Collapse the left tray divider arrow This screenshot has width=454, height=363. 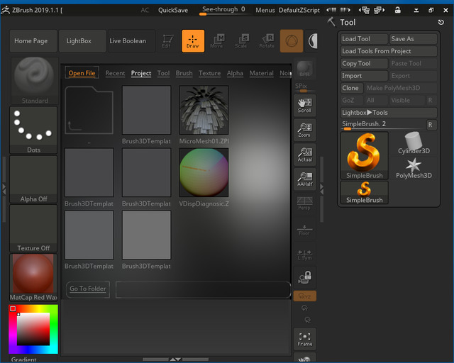pos(4,189)
